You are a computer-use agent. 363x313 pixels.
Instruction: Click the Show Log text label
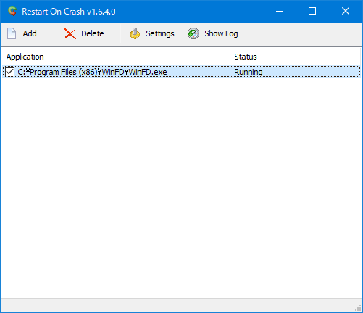(221, 33)
